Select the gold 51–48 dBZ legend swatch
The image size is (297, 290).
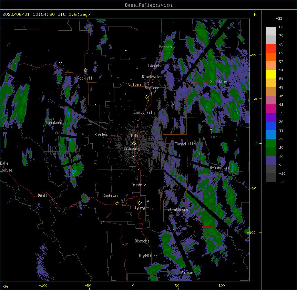(271, 83)
